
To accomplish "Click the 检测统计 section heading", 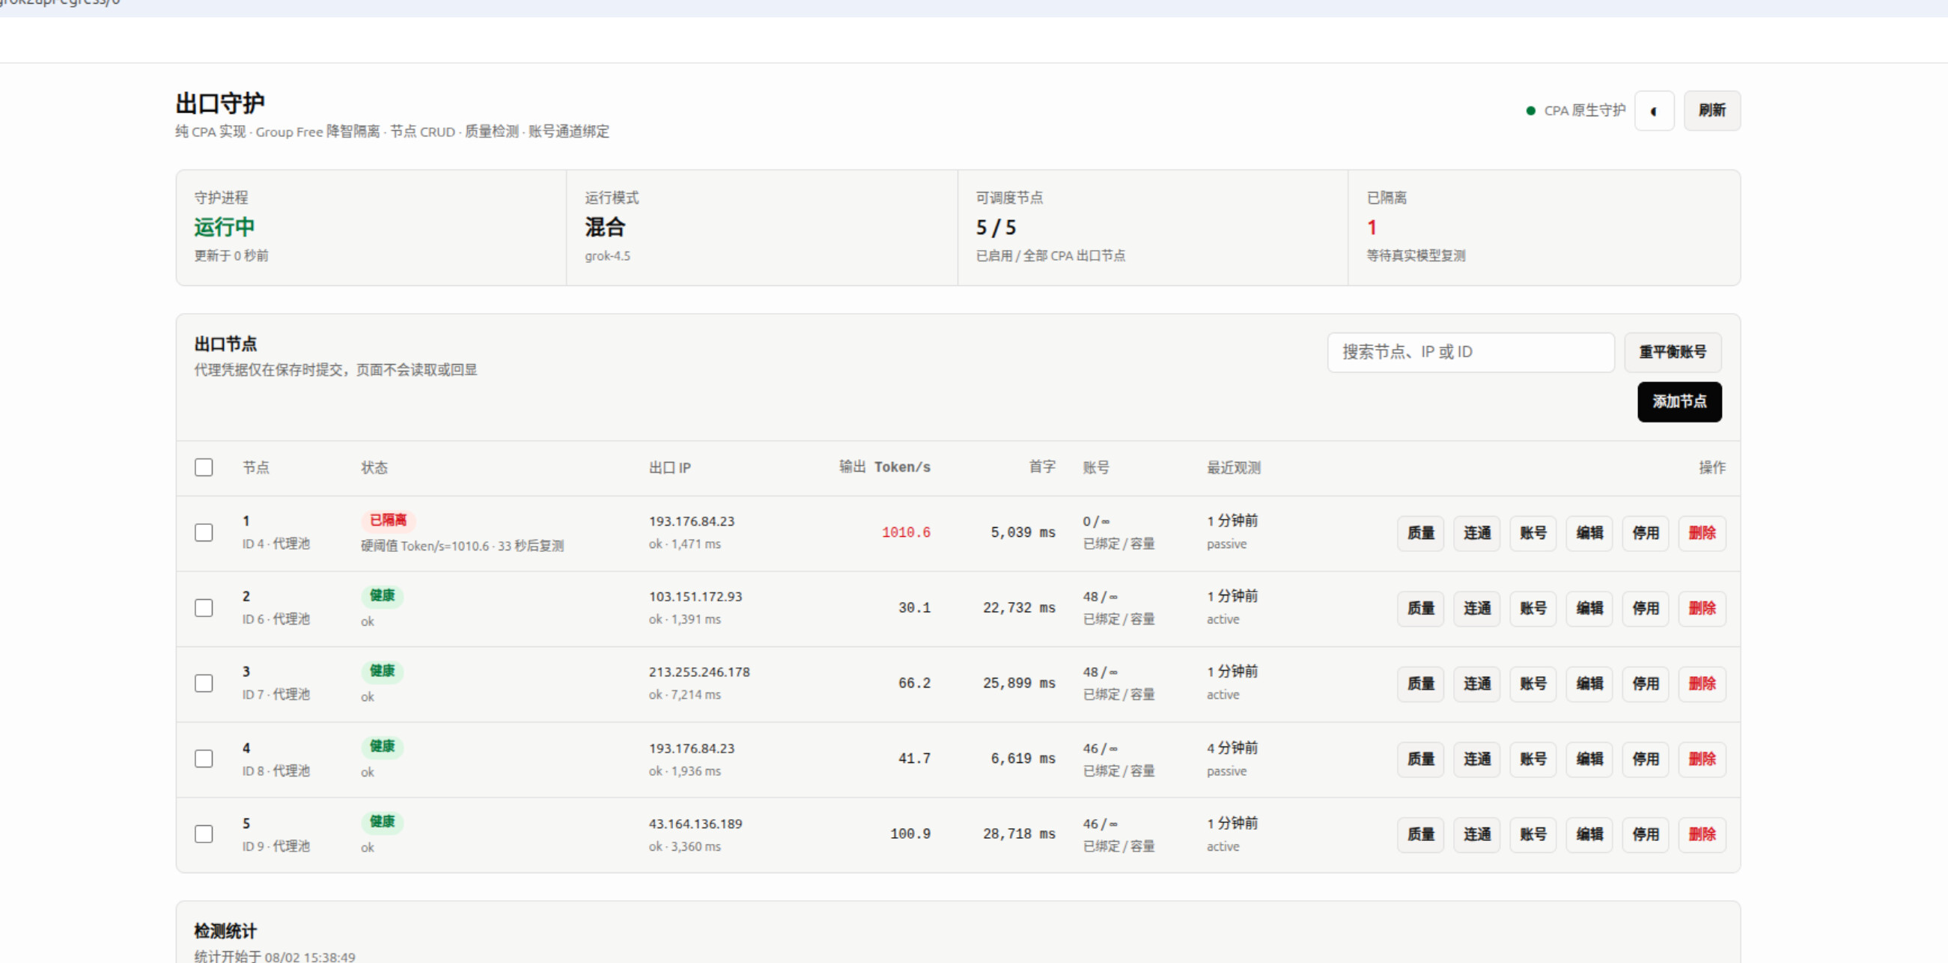I will tap(225, 932).
